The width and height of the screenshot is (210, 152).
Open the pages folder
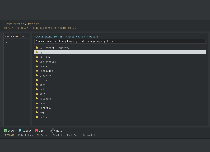tap(120, 117)
